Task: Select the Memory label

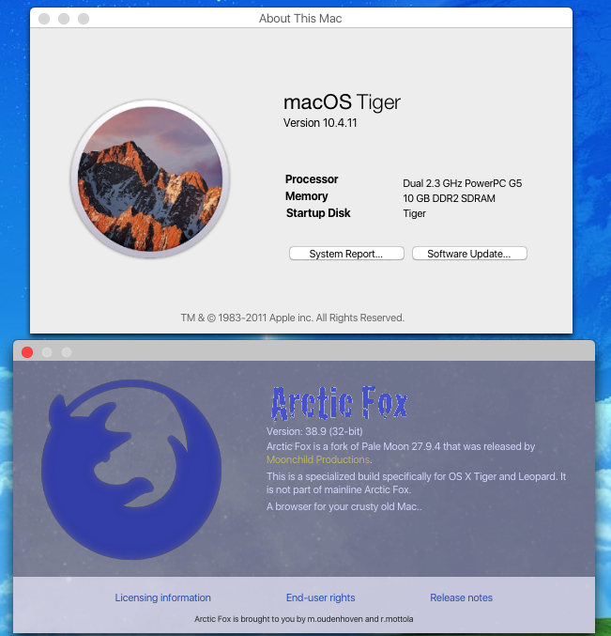Action: (307, 196)
